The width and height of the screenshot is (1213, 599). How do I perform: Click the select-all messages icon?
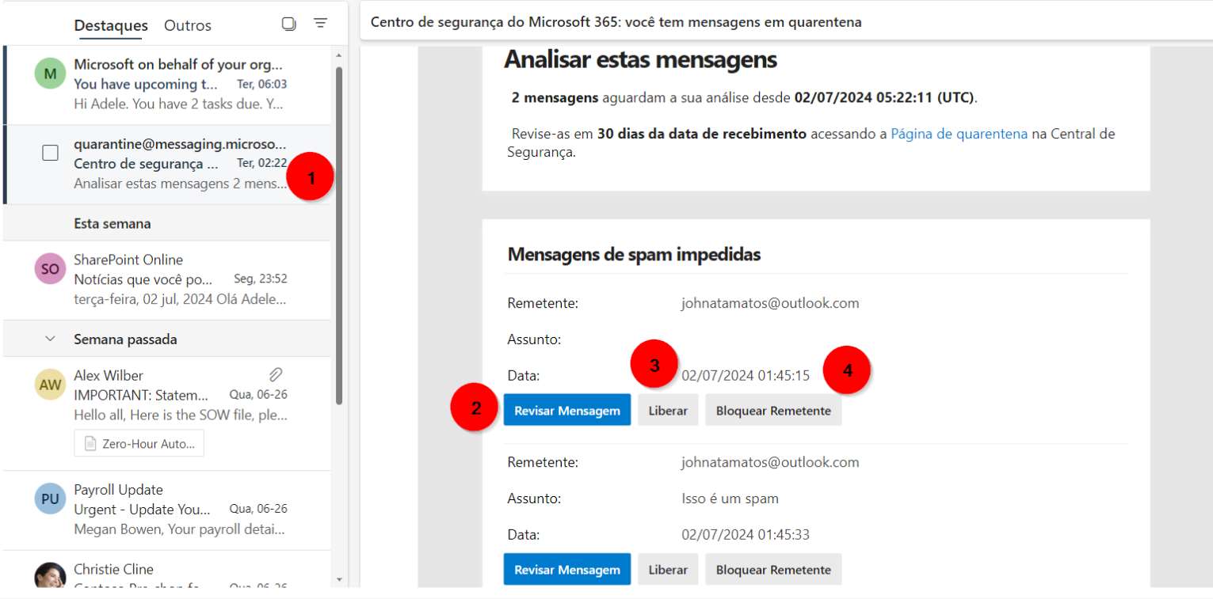click(x=289, y=24)
